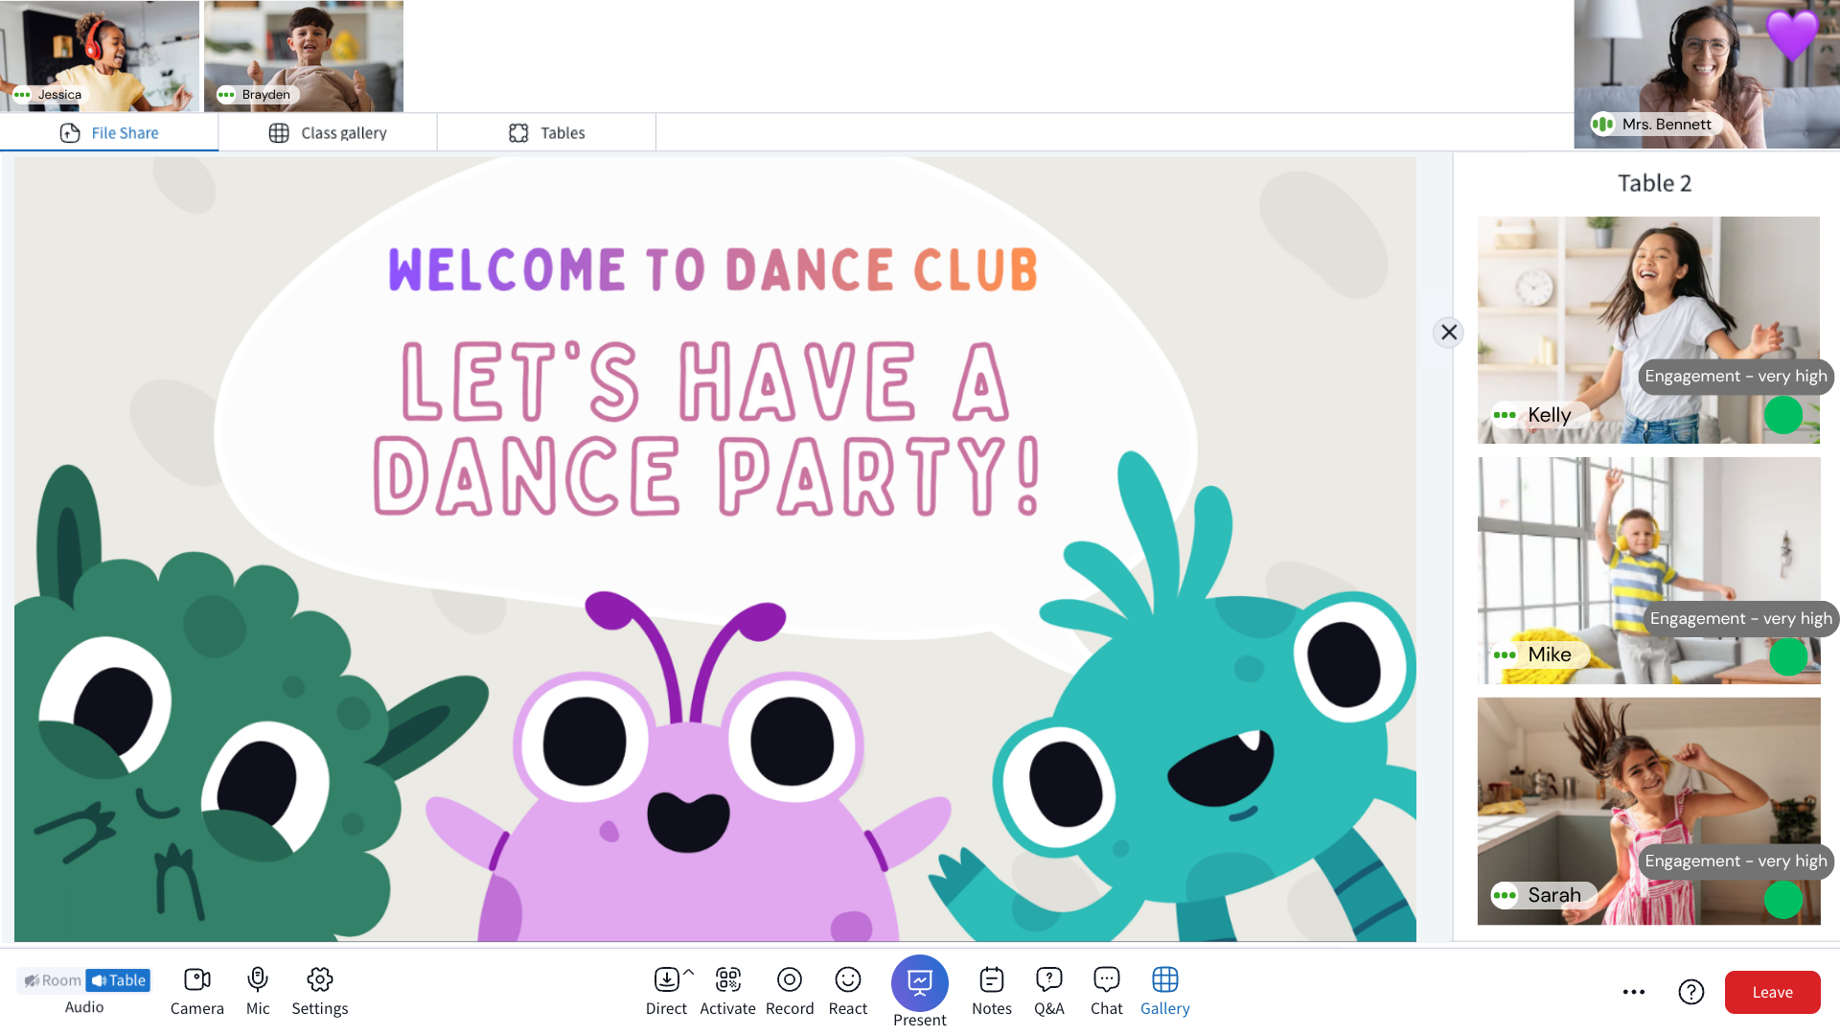Open the Q&A panel
The image size is (1840, 1035).
[1049, 991]
